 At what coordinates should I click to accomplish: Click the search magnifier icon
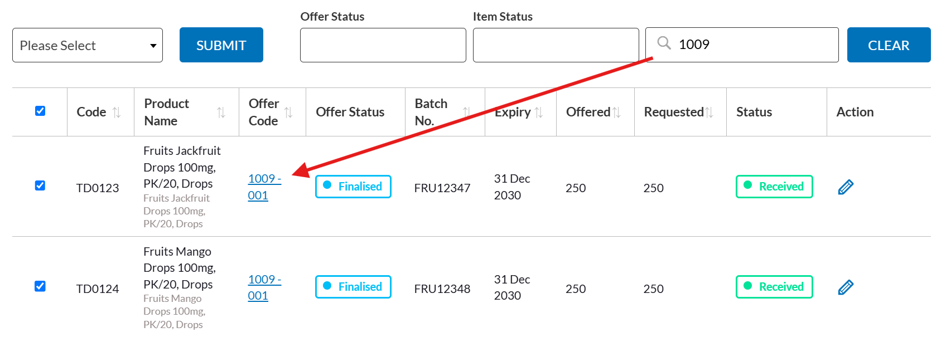[664, 43]
